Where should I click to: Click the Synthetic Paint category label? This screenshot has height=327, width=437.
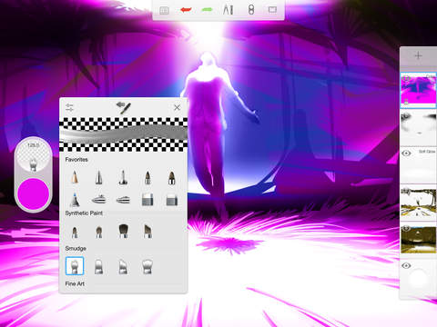click(x=84, y=213)
